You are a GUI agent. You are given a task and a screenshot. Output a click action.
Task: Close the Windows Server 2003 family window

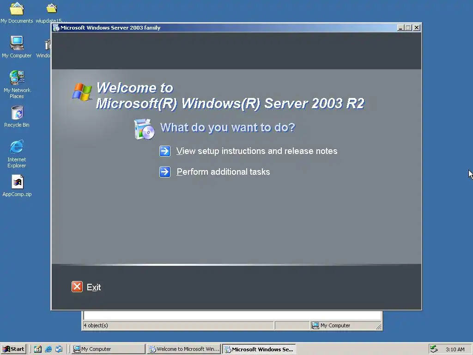[x=417, y=28]
